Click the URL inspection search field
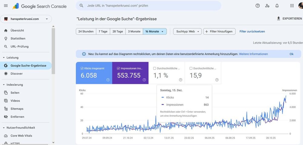 (148, 6)
